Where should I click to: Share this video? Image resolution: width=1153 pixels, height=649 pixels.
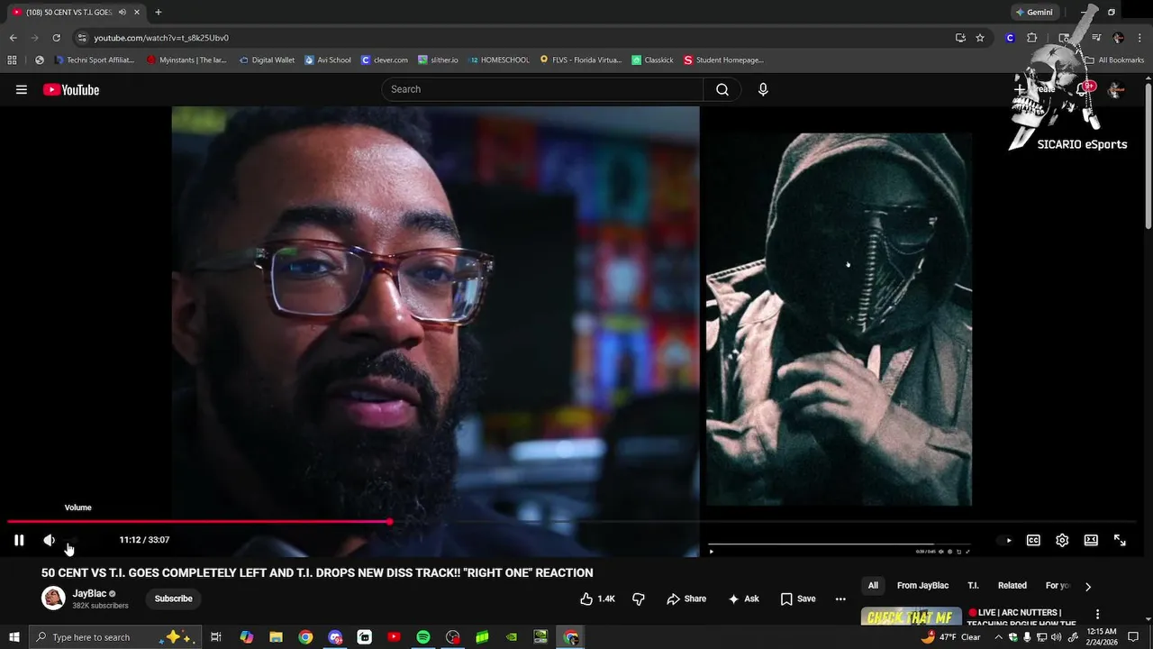686,599
